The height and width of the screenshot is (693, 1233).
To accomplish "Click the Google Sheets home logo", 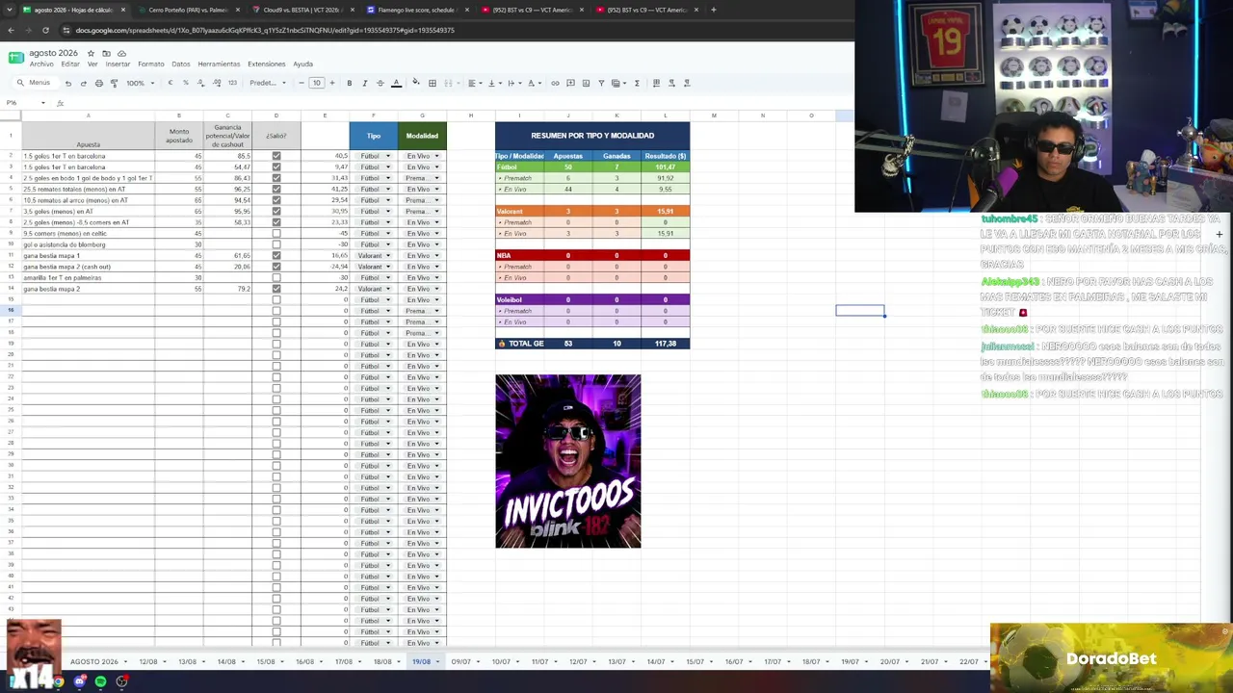I will point(15,58).
